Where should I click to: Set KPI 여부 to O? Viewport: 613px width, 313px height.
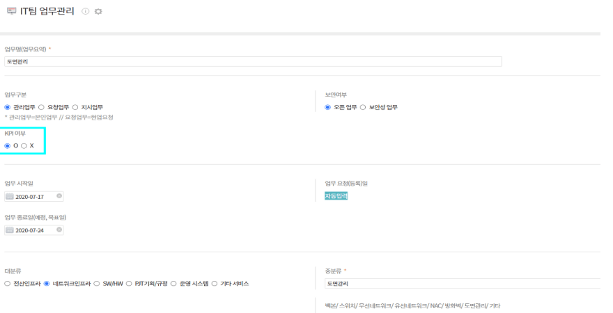pyautogui.click(x=8, y=146)
